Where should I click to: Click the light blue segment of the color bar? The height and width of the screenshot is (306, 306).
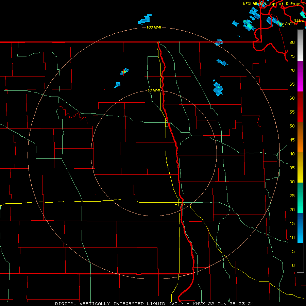[300, 228]
